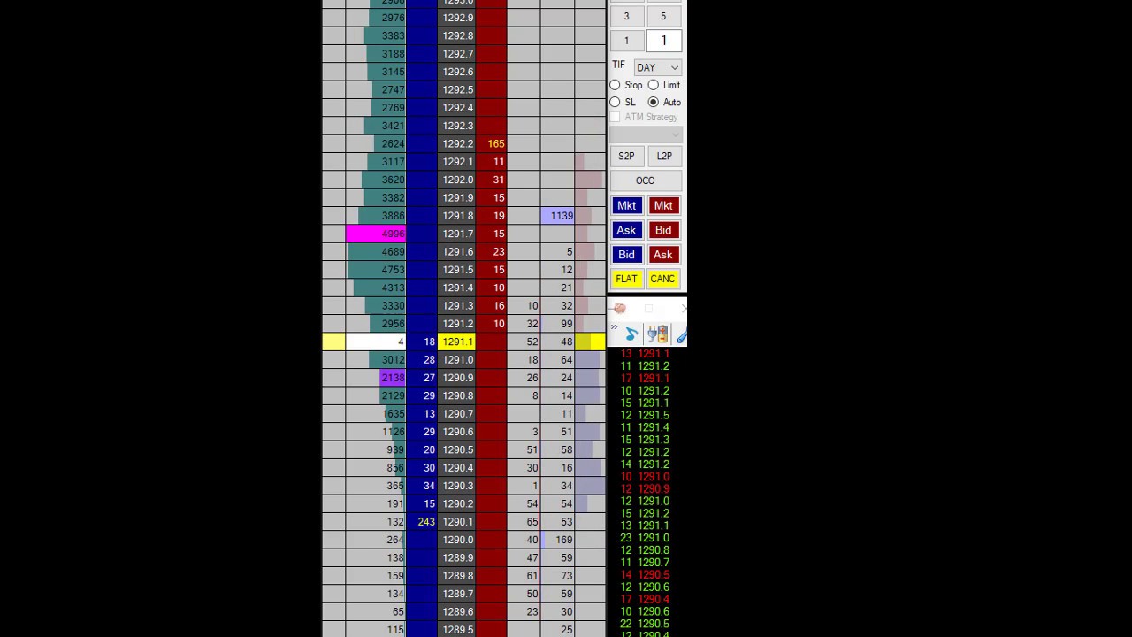Toggle the ATM Strategy checkbox
Screen dimensions: 1132x637
tap(615, 117)
